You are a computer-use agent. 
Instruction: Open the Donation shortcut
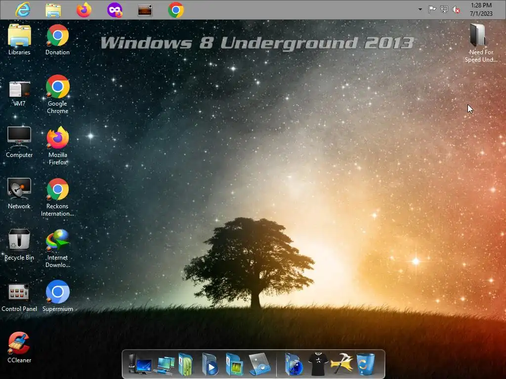tap(57, 39)
